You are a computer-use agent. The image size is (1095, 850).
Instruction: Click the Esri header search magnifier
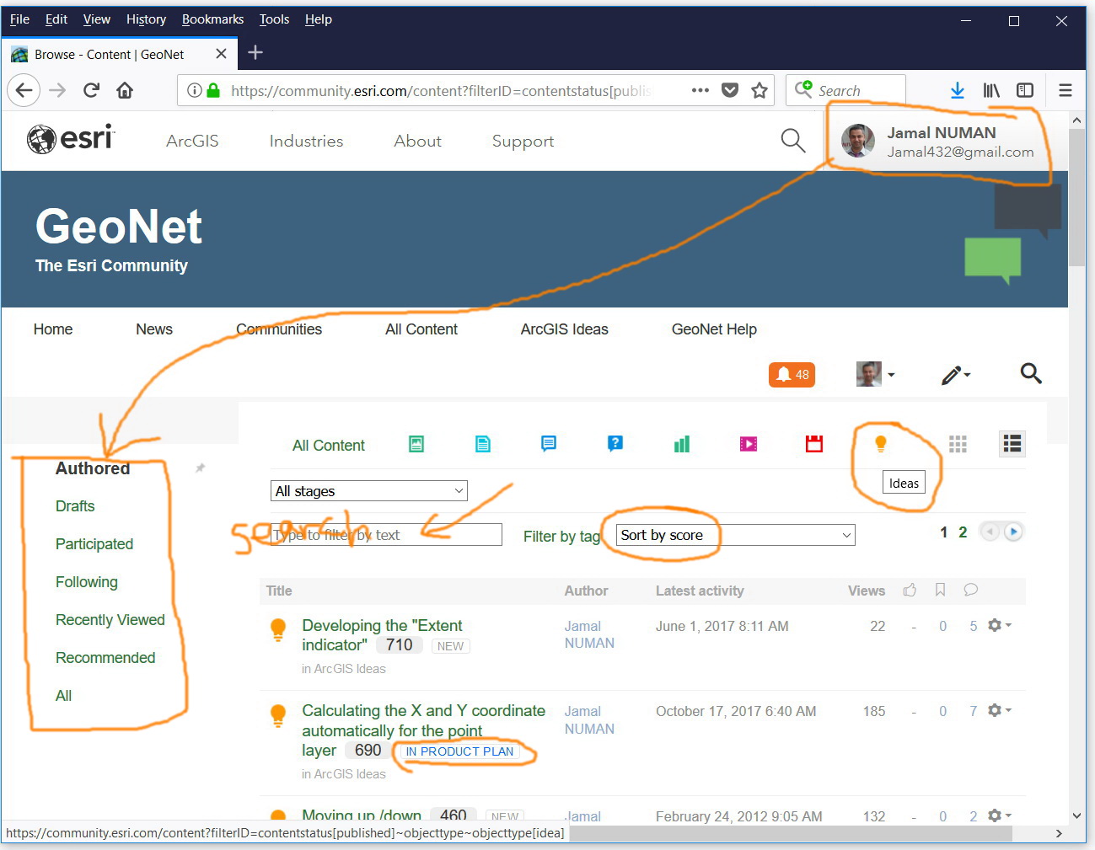[793, 141]
